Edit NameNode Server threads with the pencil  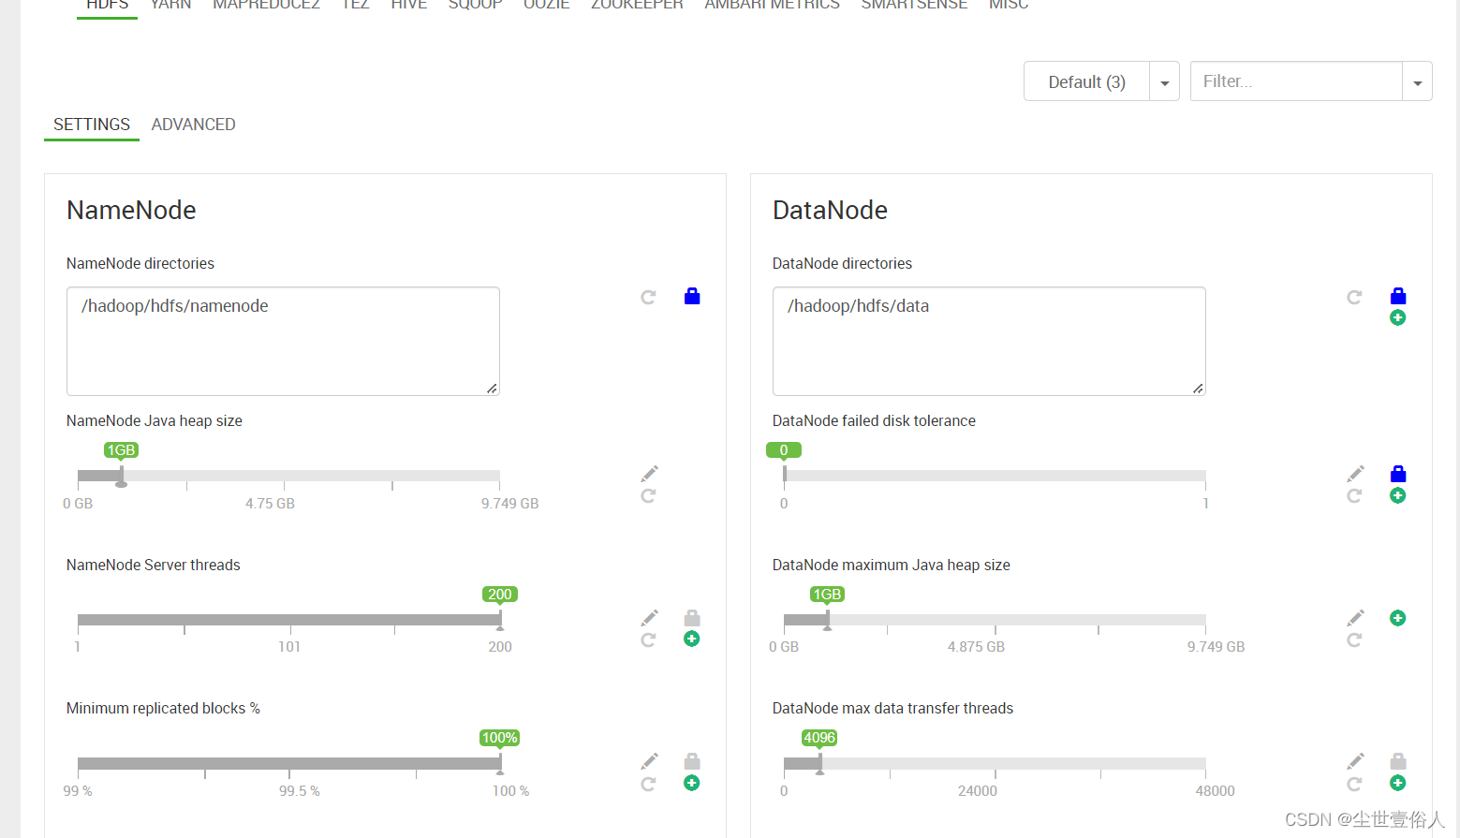click(x=649, y=618)
